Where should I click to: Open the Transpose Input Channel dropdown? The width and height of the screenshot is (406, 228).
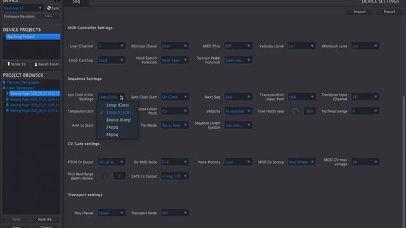(365, 97)
